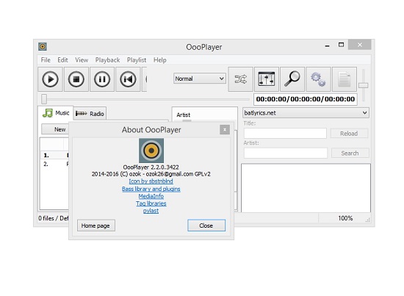The width and height of the screenshot is (404, 296).
Task: Click the Title input field
Action: [x=285, y=134]
